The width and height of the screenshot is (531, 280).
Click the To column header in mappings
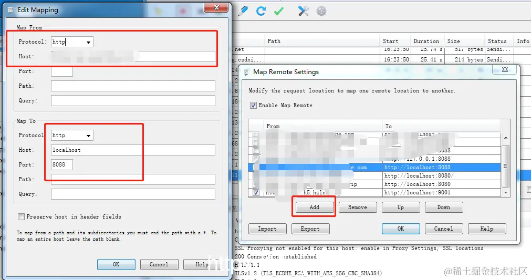click(442, 126)
